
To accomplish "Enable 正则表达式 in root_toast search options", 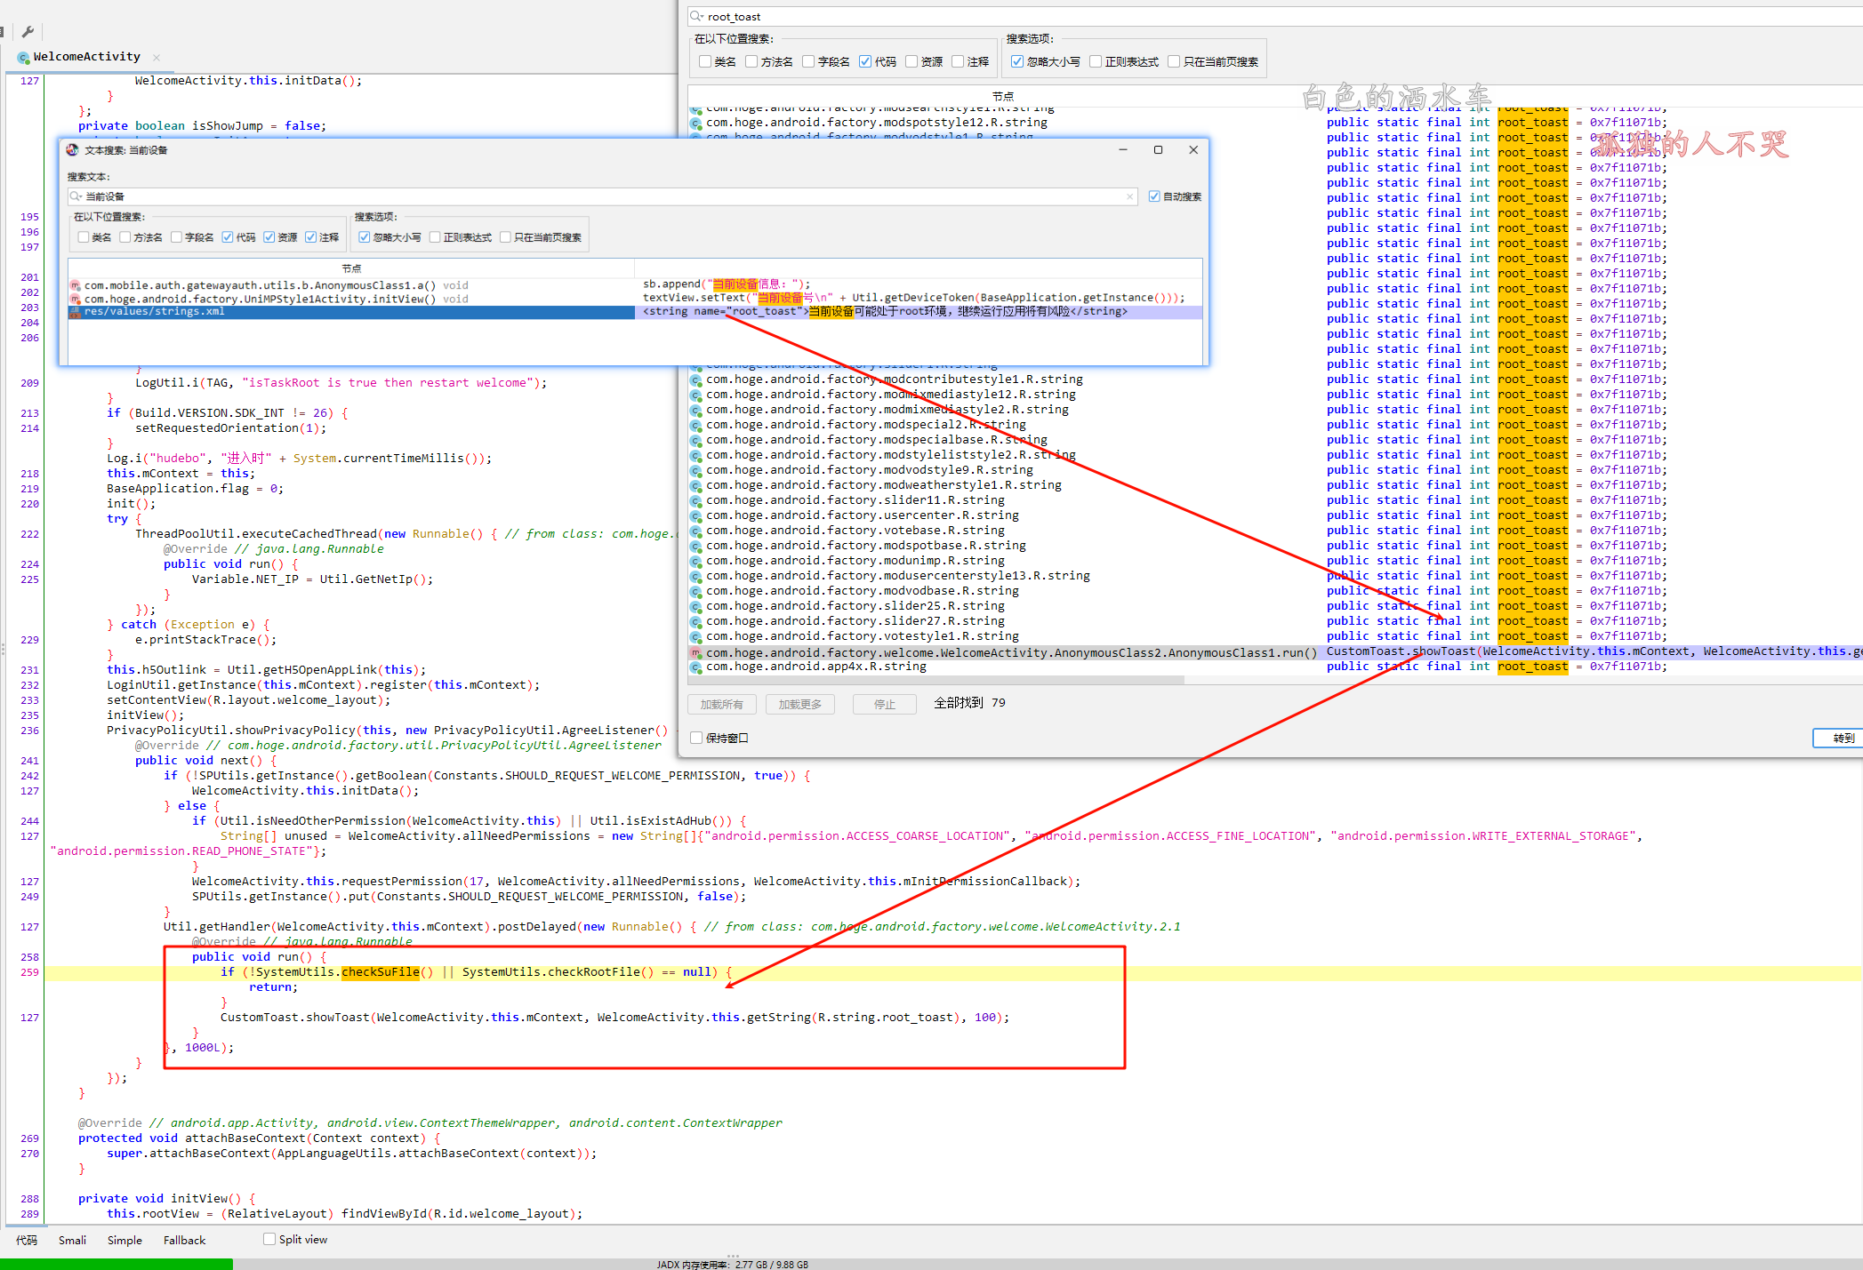I will click(x=1096, y=61).
